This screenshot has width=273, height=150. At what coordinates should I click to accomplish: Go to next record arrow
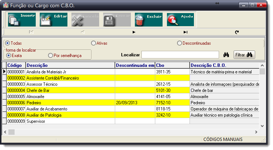(x=134, y=32)
